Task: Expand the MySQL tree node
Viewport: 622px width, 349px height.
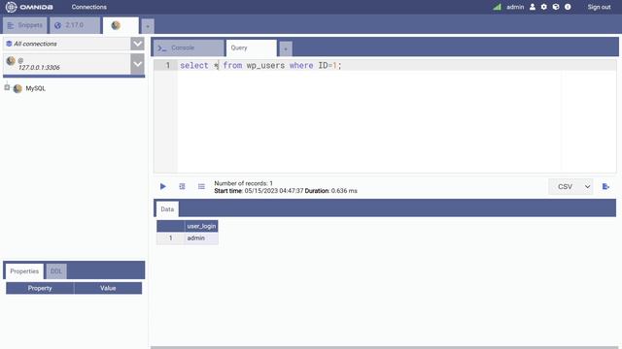Action: pyautogui.click(x=7, y=87)
